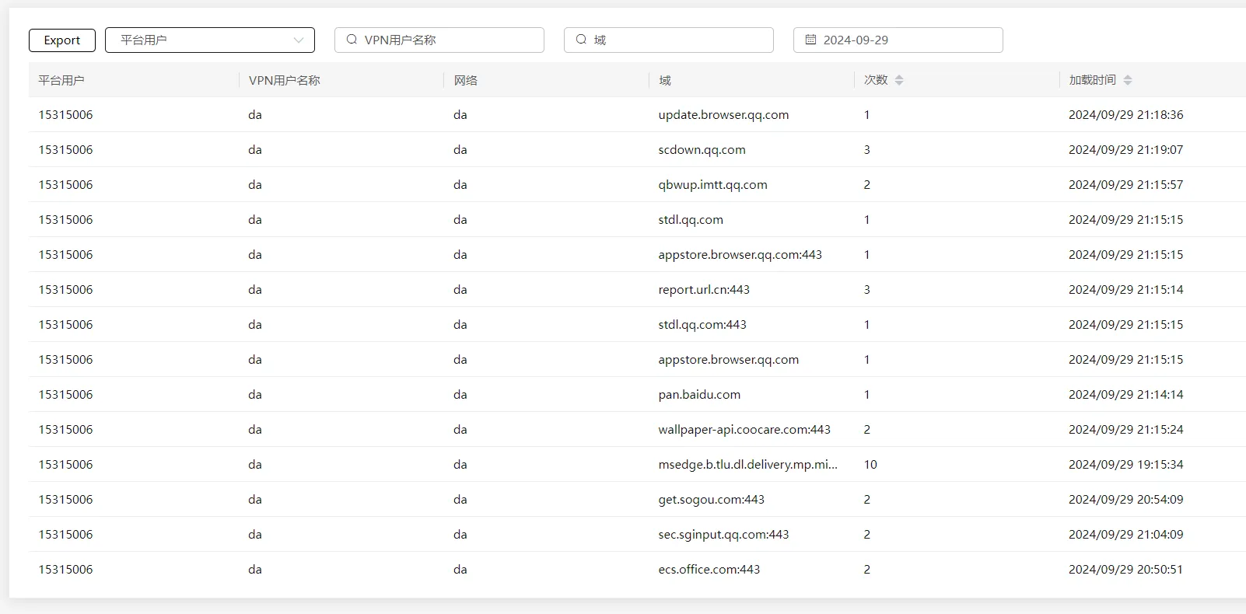Sort table by 加载时间 column sort arrows
1246x614 pixels.
(x=1128, y=80)
